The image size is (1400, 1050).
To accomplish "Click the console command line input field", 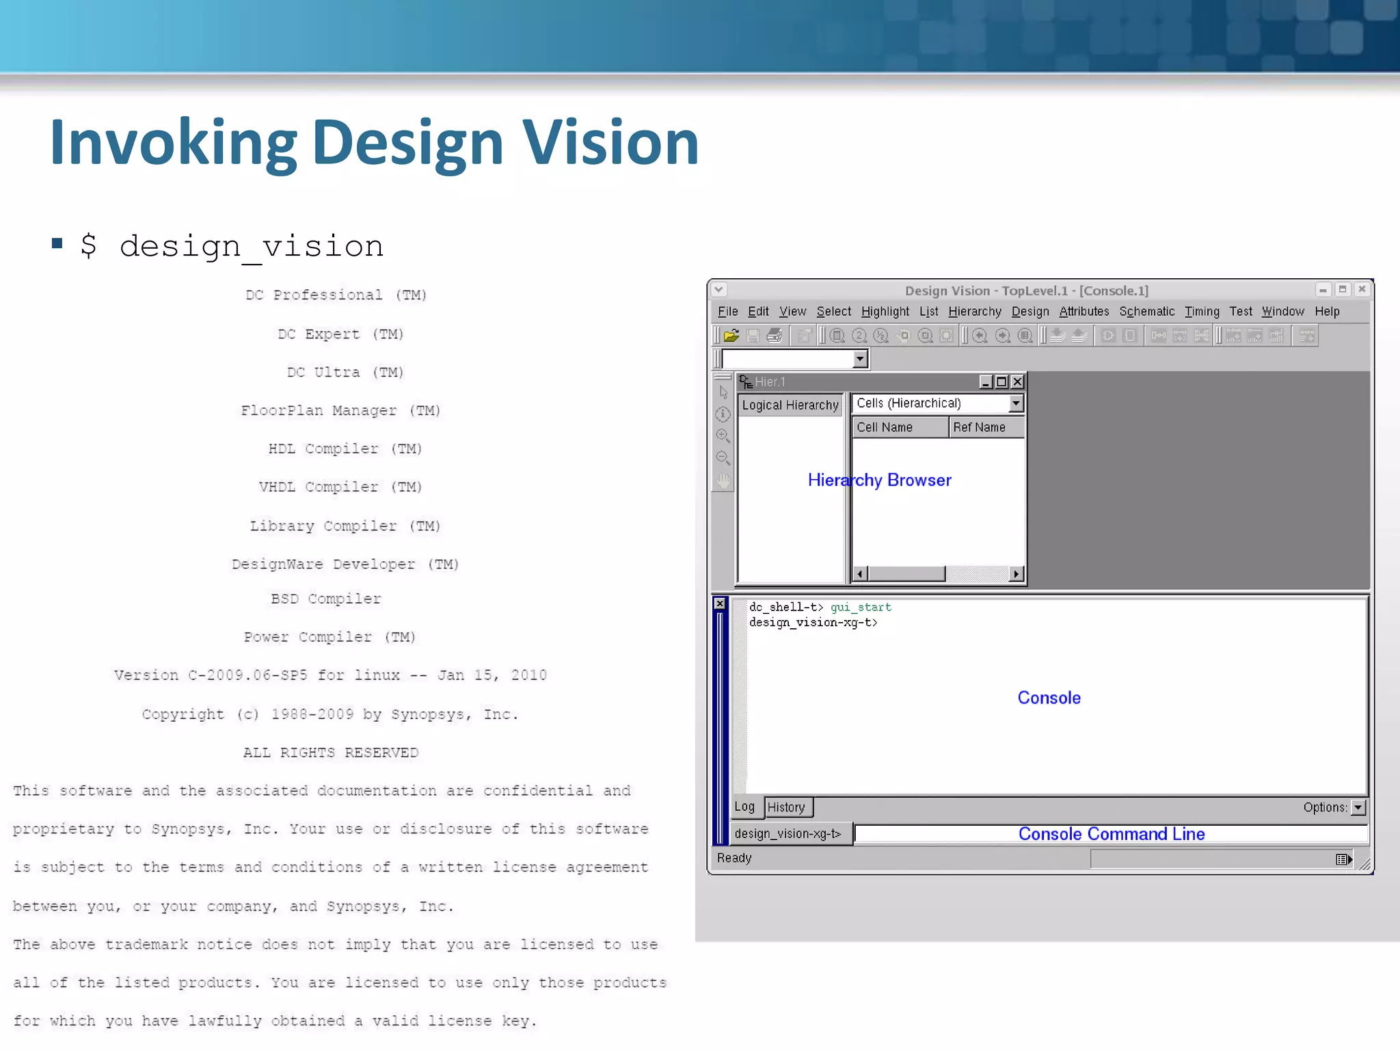I will point(1111,834).
